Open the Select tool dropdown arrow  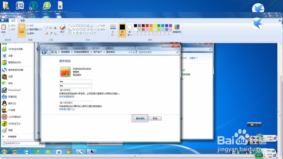pos(22,35)
